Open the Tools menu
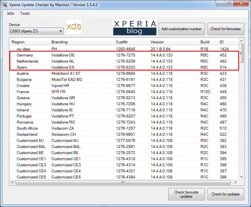251x207 pixels. pyautogui.click(x=25, y=13)
